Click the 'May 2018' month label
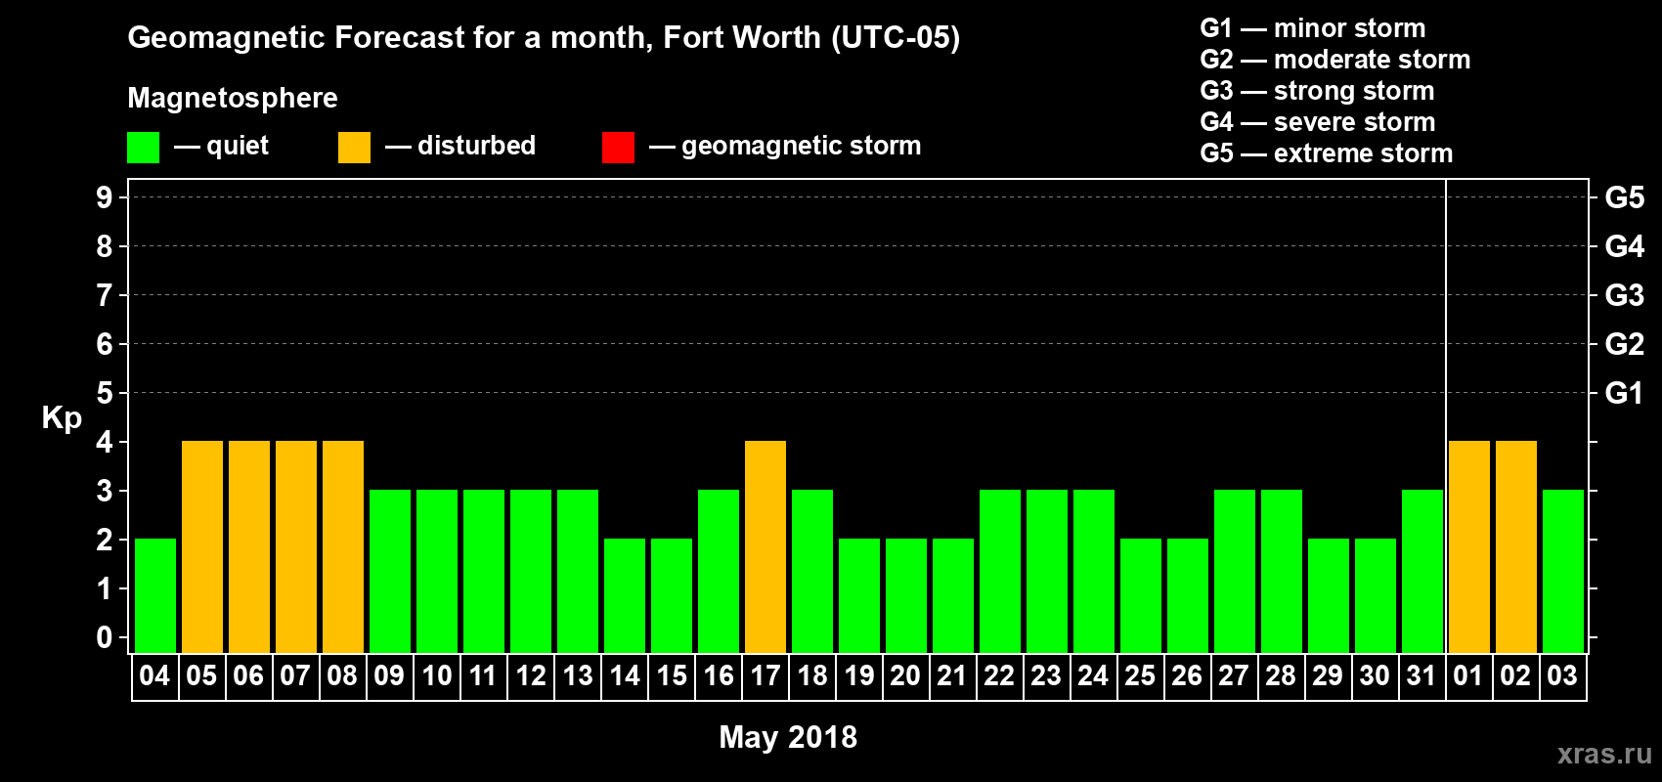The height and width of the screenshot is (782, 1662). tap(788, 737)
